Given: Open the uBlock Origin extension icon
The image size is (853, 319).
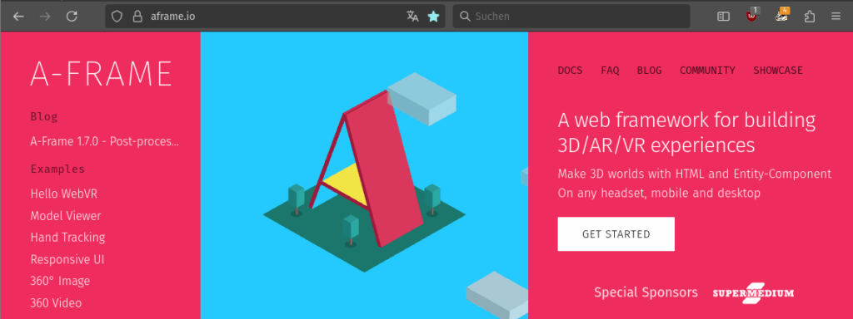Looking at the screenshot, I should [752, 15].
